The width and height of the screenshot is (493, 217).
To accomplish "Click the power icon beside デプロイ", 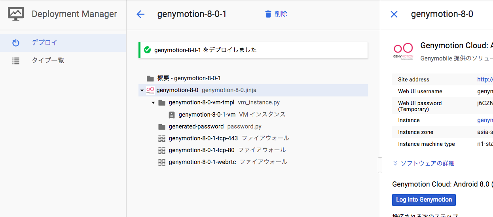I will click(16, 43).
